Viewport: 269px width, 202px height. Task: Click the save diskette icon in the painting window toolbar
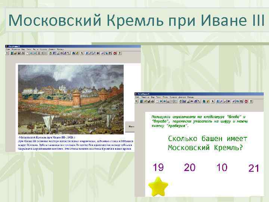pos(19,53)
